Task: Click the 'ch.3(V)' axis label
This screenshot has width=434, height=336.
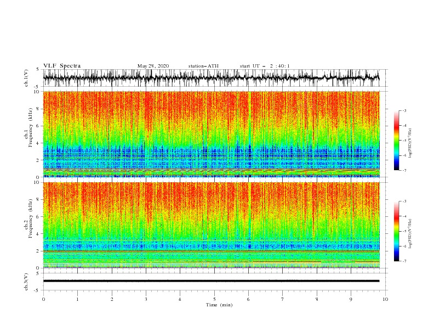Action: coord(26,282)
